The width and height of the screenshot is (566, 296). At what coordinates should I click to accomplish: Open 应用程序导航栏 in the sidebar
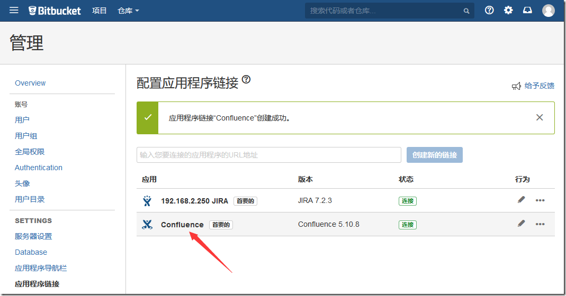point(41,268)
